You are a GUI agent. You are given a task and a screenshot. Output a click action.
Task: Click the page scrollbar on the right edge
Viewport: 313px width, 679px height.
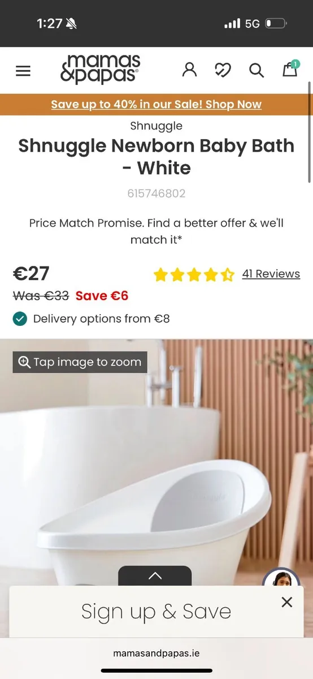pos(310,132)
